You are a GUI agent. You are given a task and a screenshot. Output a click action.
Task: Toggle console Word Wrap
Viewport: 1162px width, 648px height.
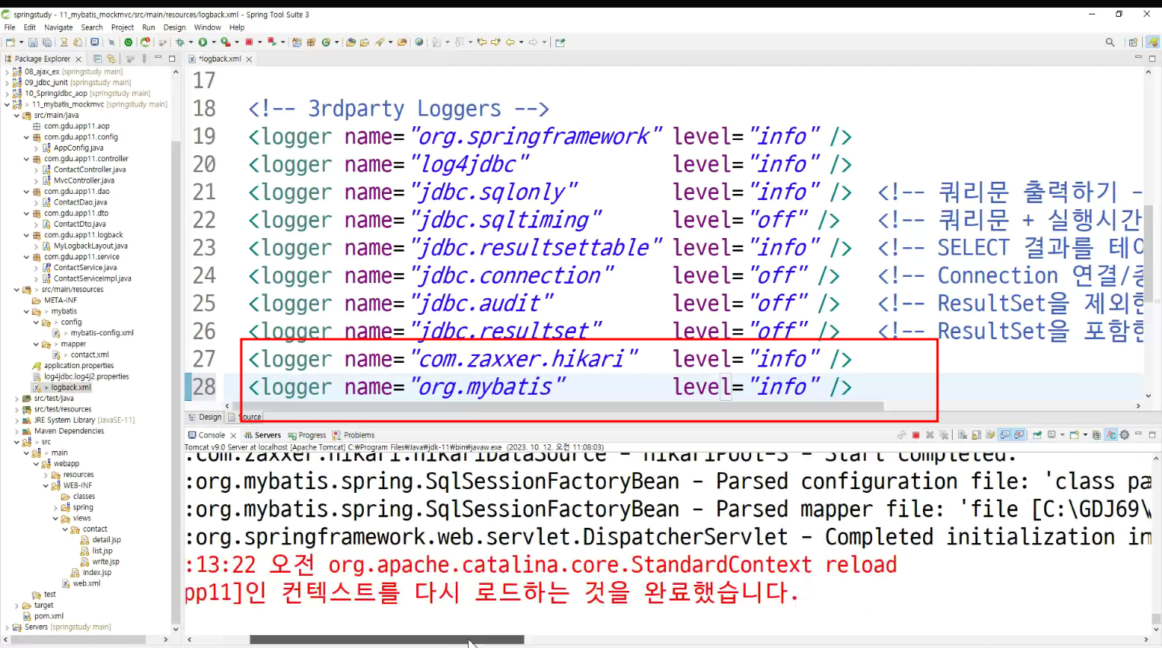coord(991,435)
